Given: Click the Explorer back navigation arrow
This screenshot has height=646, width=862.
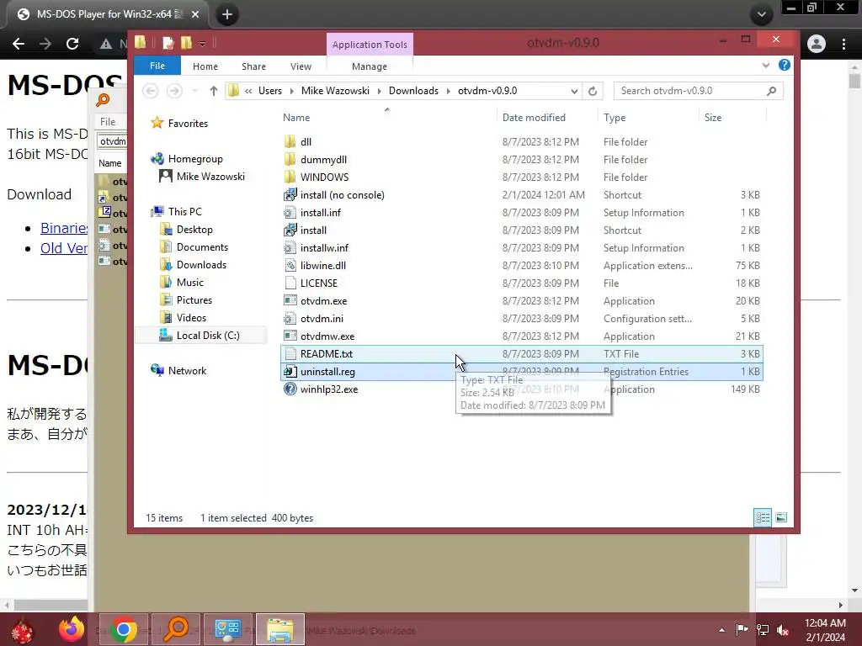Looking at the screenshot, I should pos(150,91).
